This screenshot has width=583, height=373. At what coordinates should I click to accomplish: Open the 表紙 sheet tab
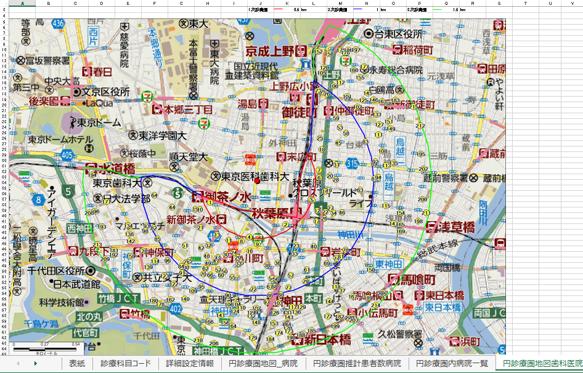point(77,363)
